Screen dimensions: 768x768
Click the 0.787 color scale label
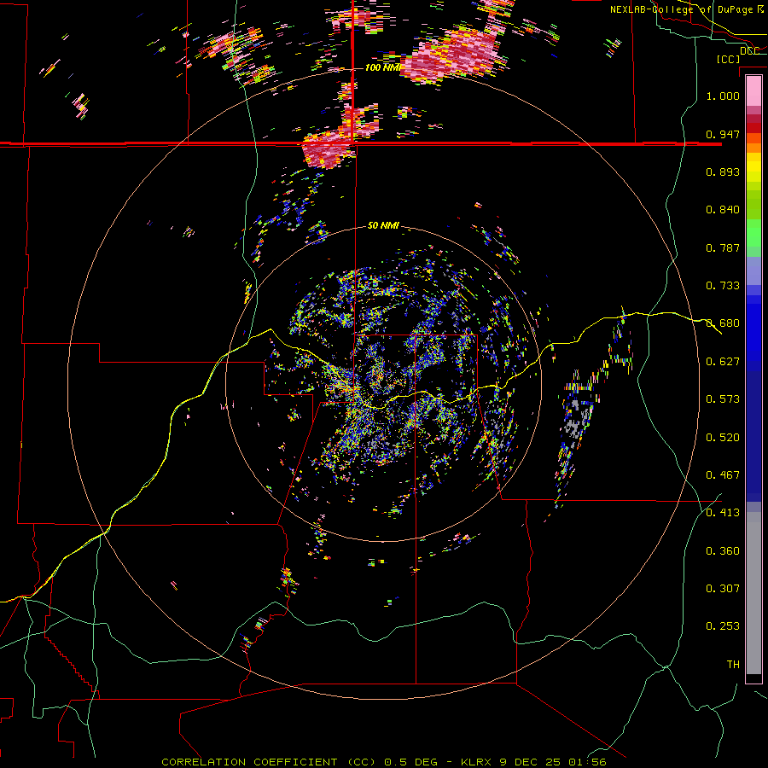pyautogui.click(x=723, y=247)
